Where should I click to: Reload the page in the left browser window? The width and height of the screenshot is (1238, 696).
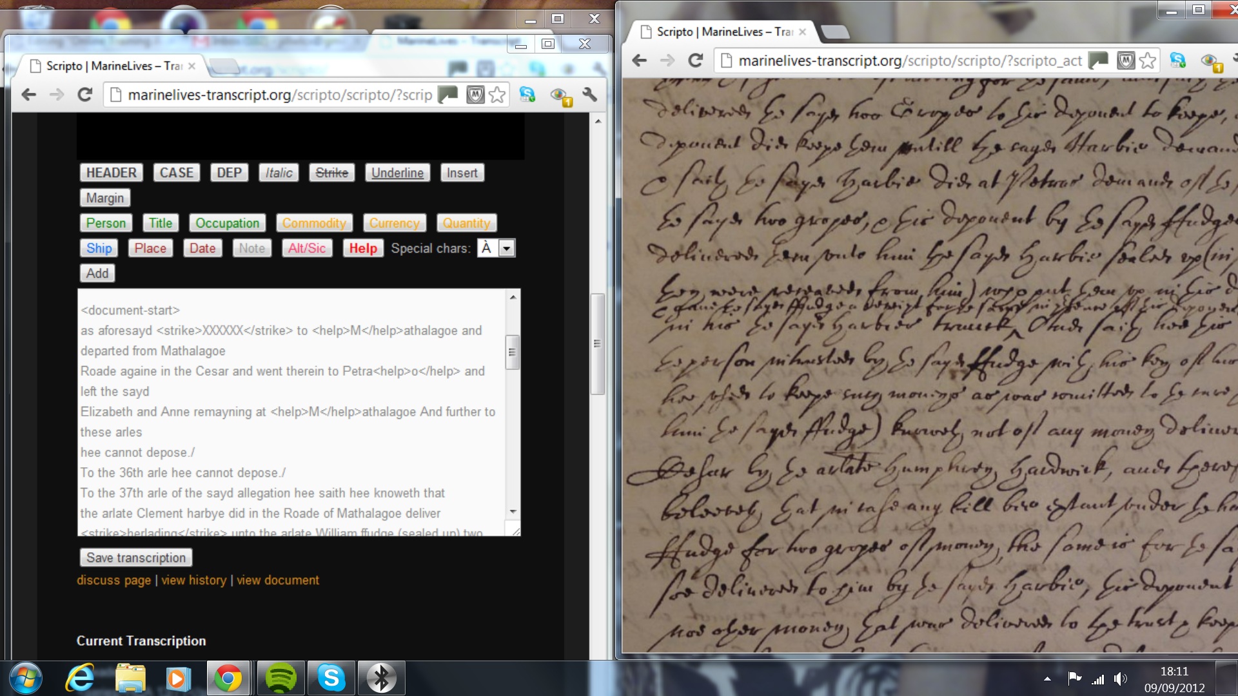pos(85,95)
